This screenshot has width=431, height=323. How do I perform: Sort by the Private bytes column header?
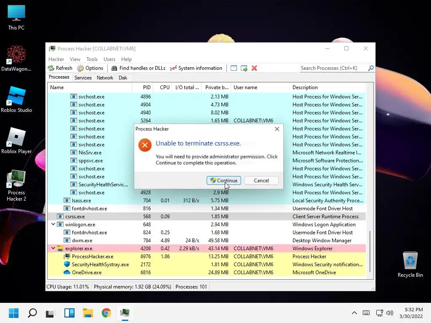[216, 87]
